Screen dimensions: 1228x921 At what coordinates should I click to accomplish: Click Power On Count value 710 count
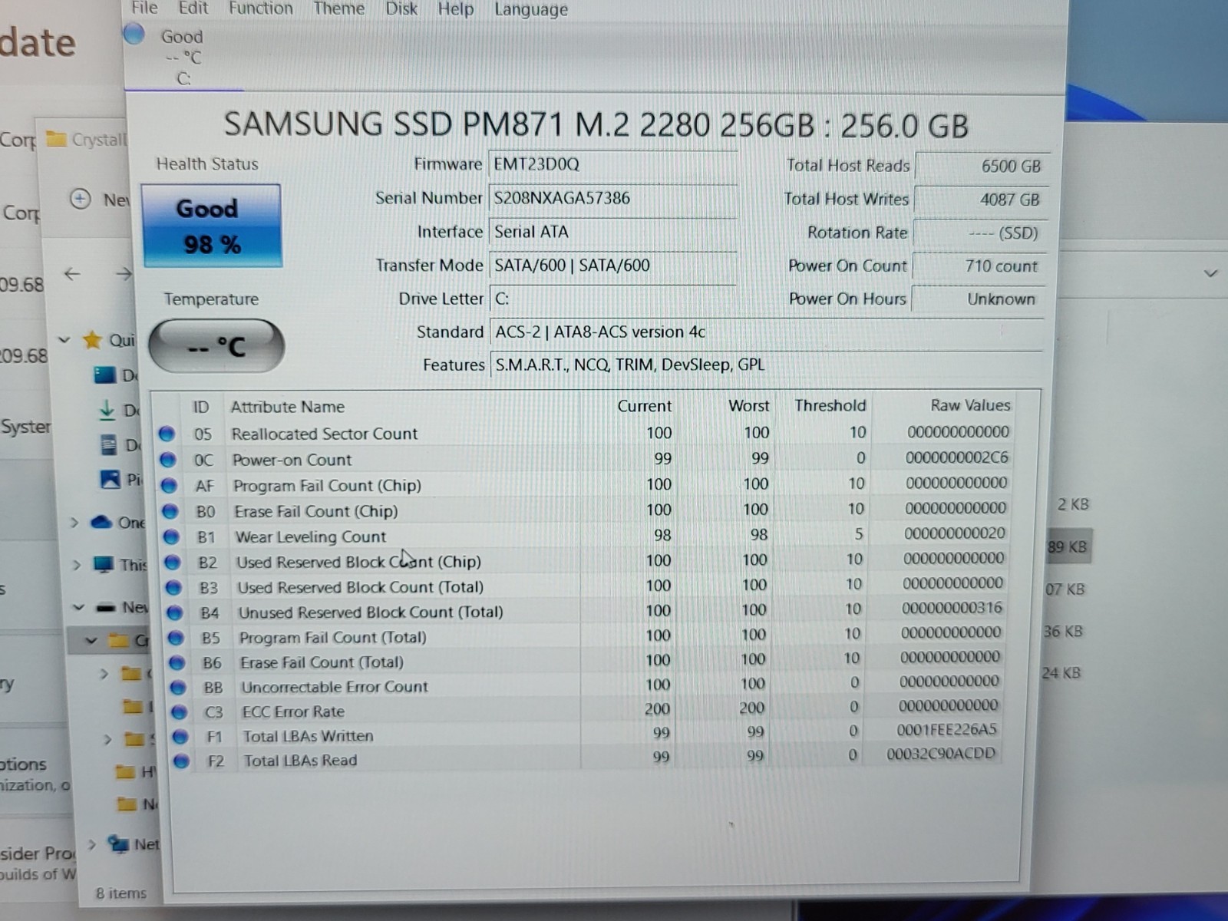[979, 266]
